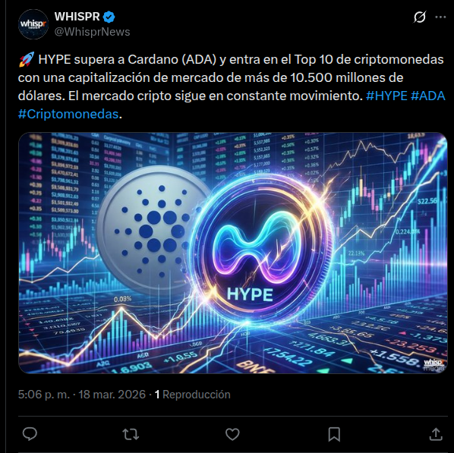
Task: Open the Grok explain post icon
Action: 419,17
